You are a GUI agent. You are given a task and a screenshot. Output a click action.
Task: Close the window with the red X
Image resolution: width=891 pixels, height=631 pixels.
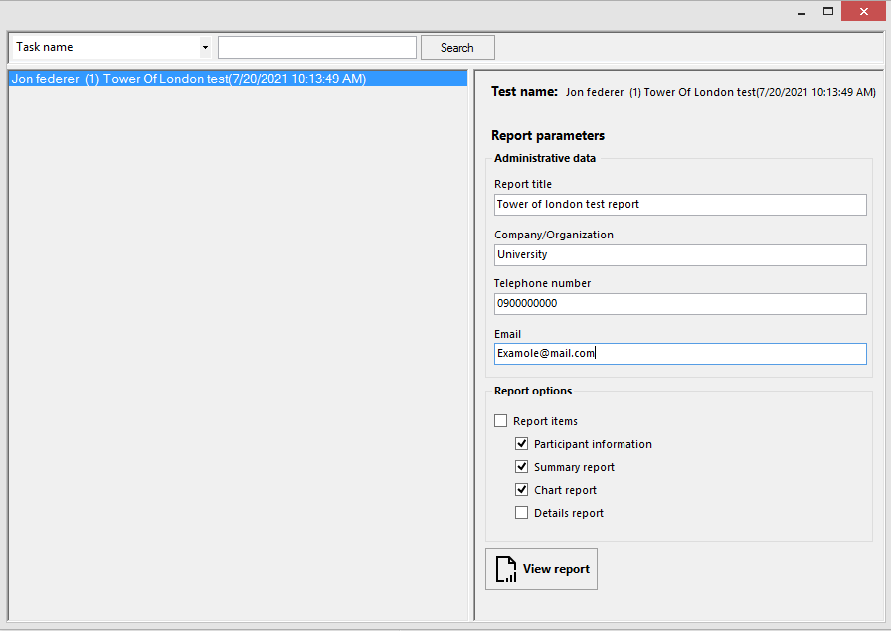[864, 11]
